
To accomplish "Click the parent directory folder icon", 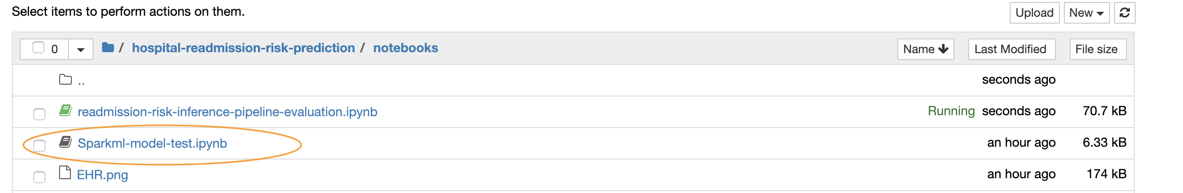I will point(66,79).
